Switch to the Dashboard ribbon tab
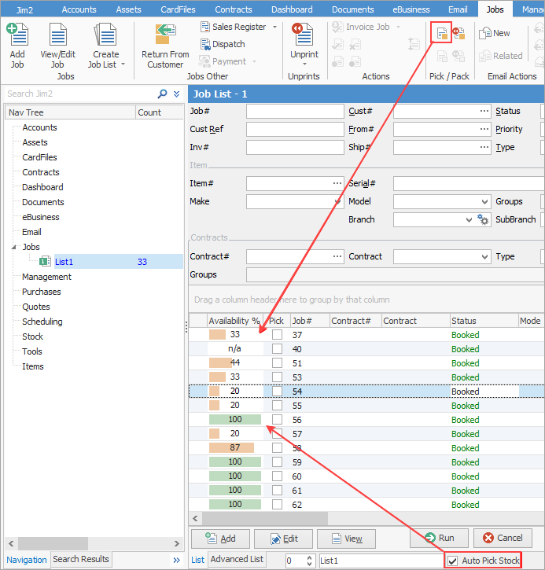This screenshot has height=570, width=545. (x=292, y=9)
